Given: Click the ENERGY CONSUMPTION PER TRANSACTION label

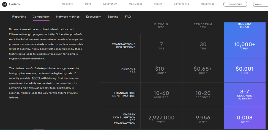Looking at the screenshot, I should 124,119.
